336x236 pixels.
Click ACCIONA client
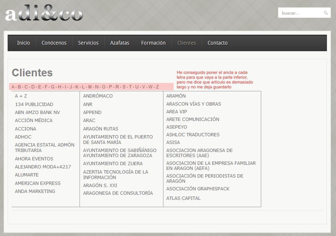tap(26, 129)
